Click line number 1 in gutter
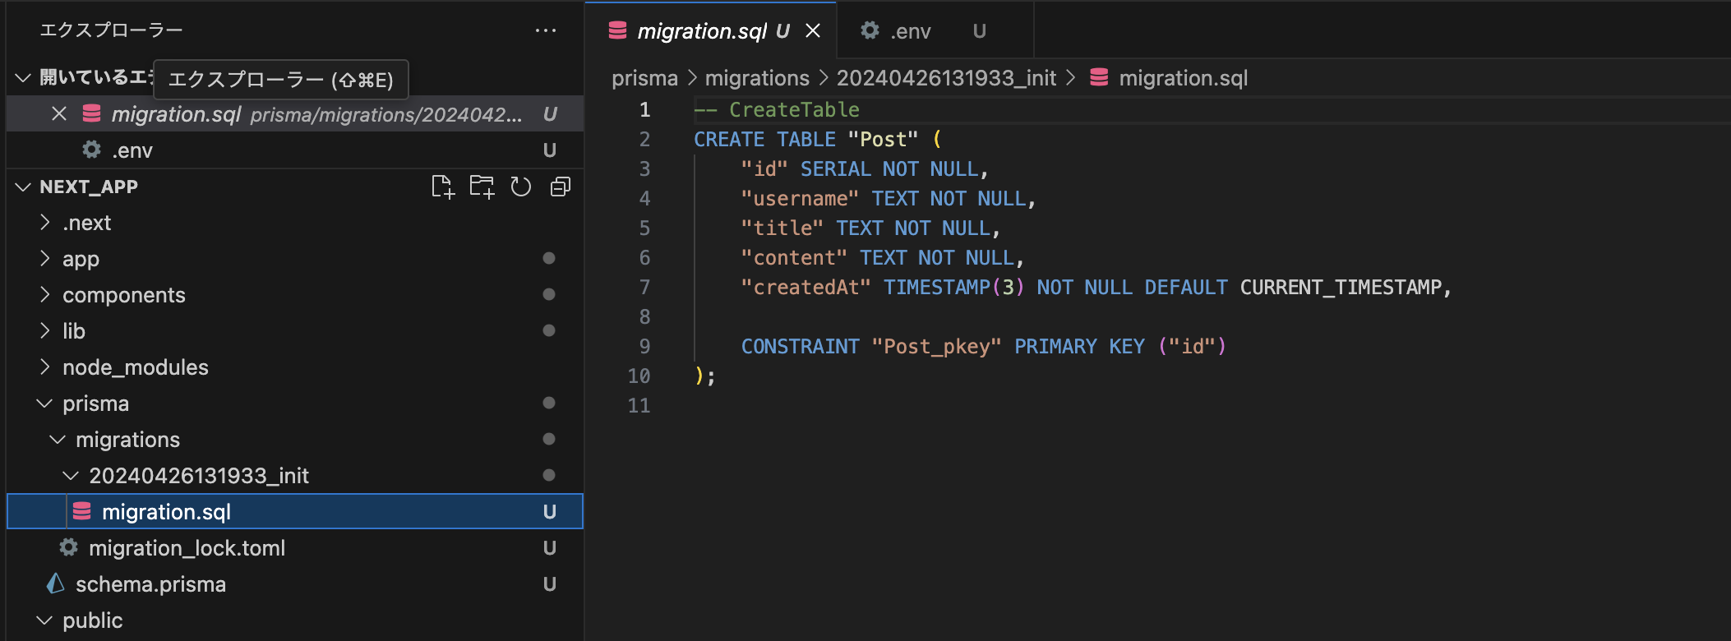Screen dimensions: 1731x641 pyautogui.click(x=644, y=109)
